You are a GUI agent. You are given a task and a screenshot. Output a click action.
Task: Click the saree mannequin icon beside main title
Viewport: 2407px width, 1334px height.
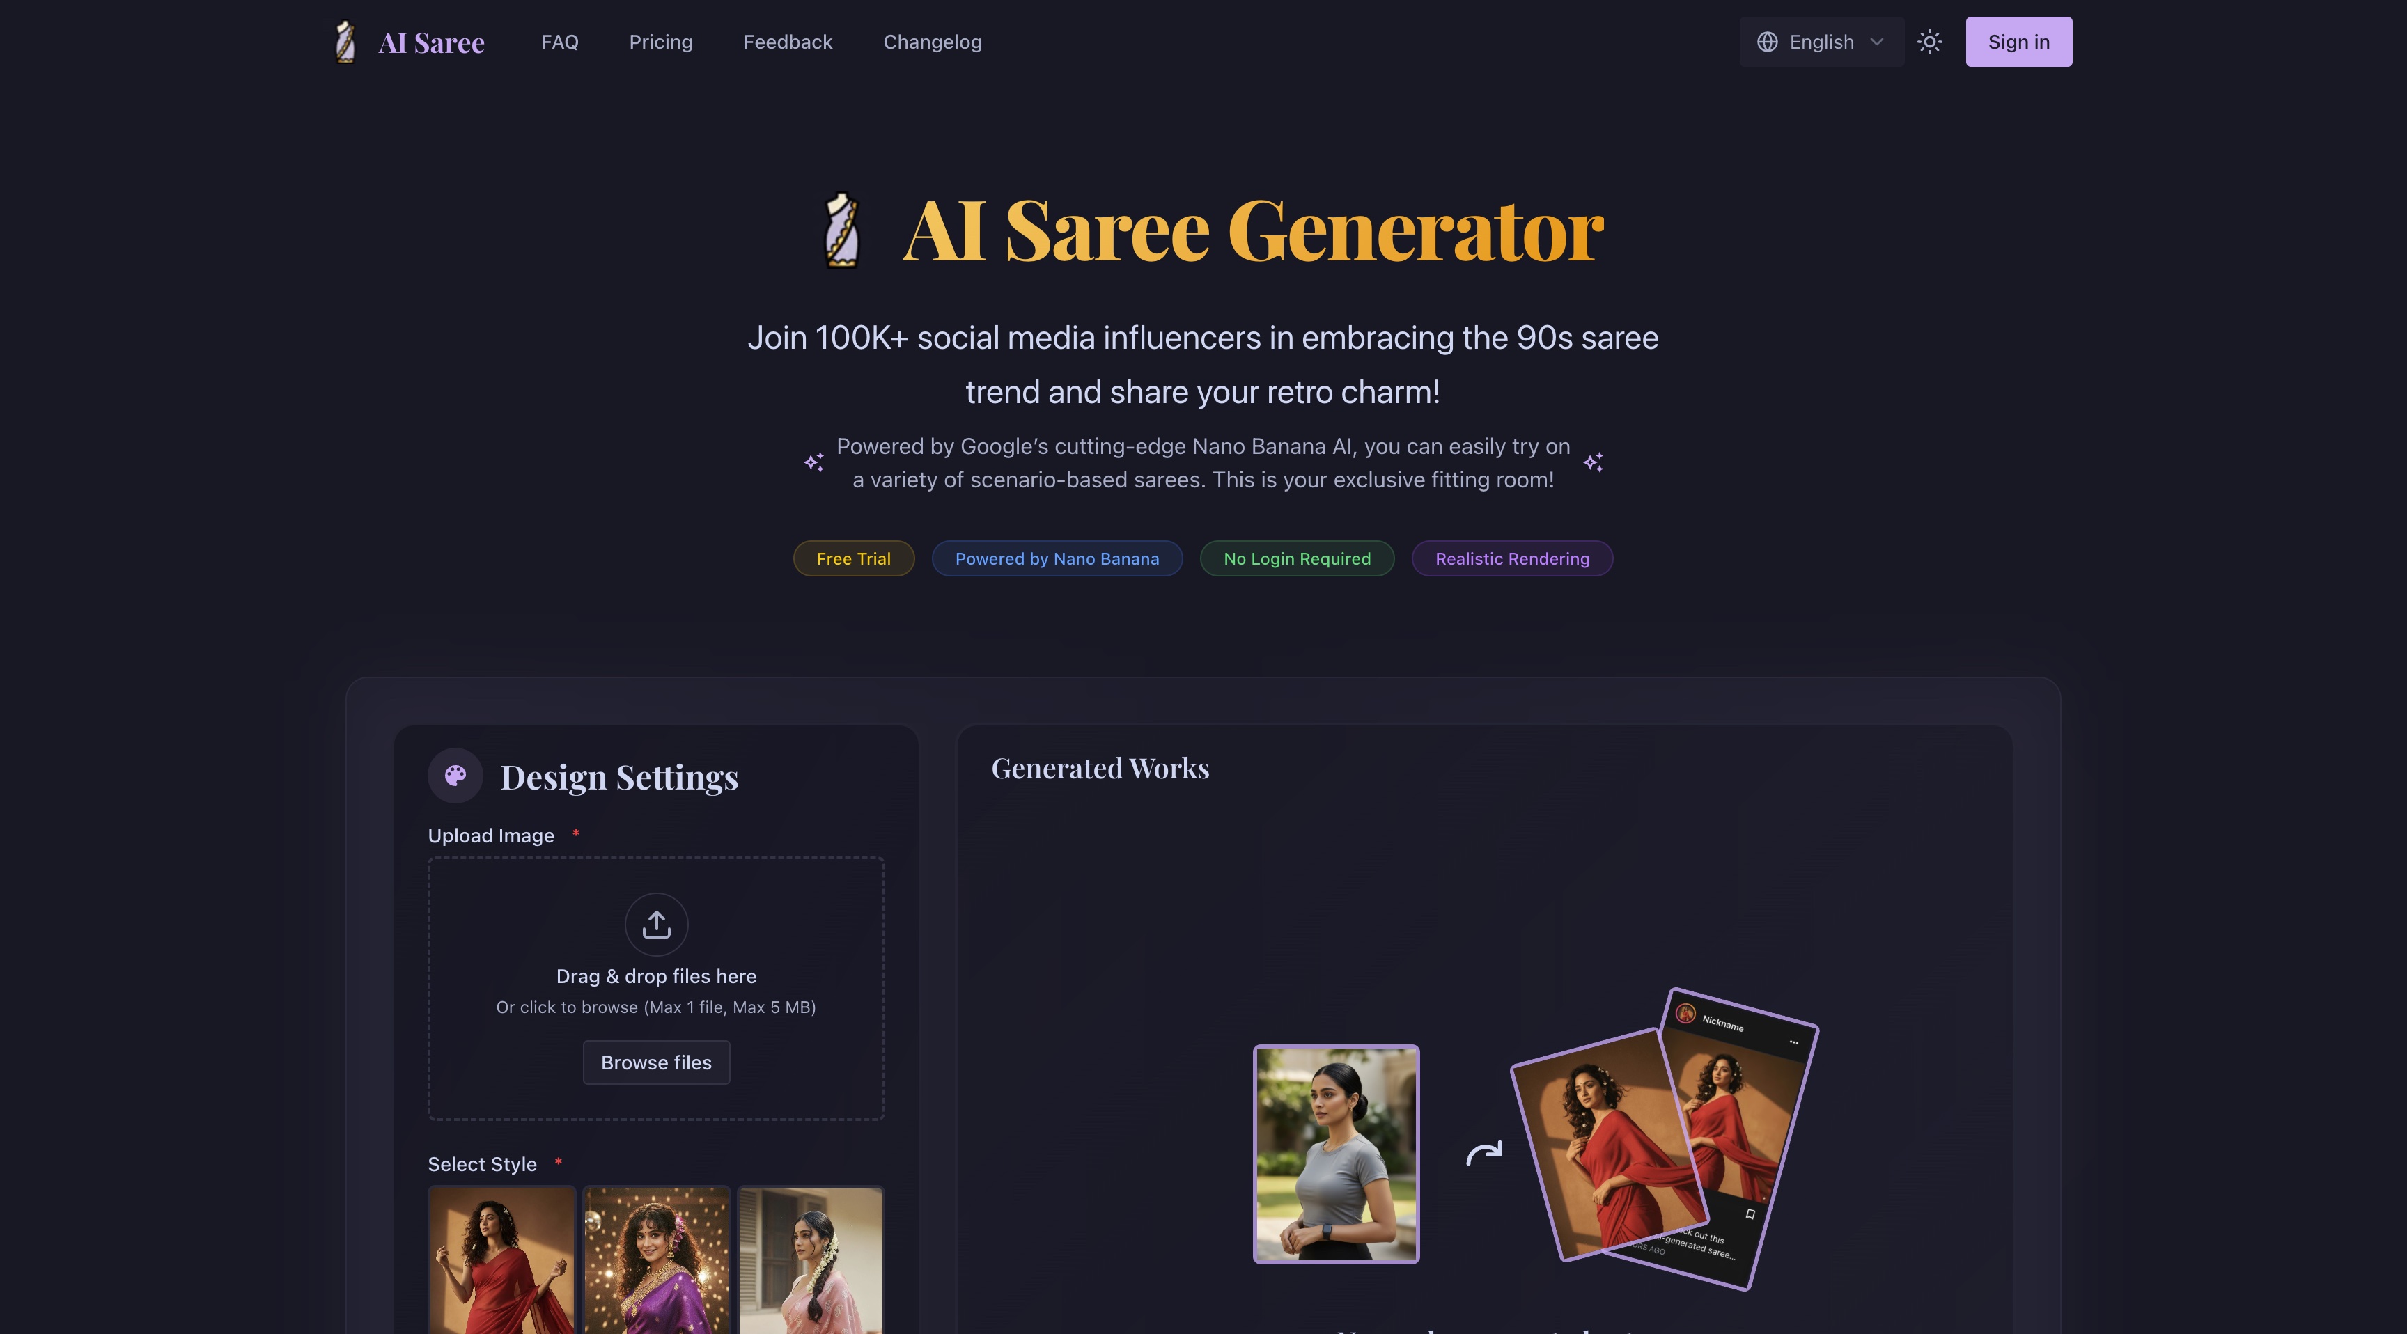[x=842, y=230]
